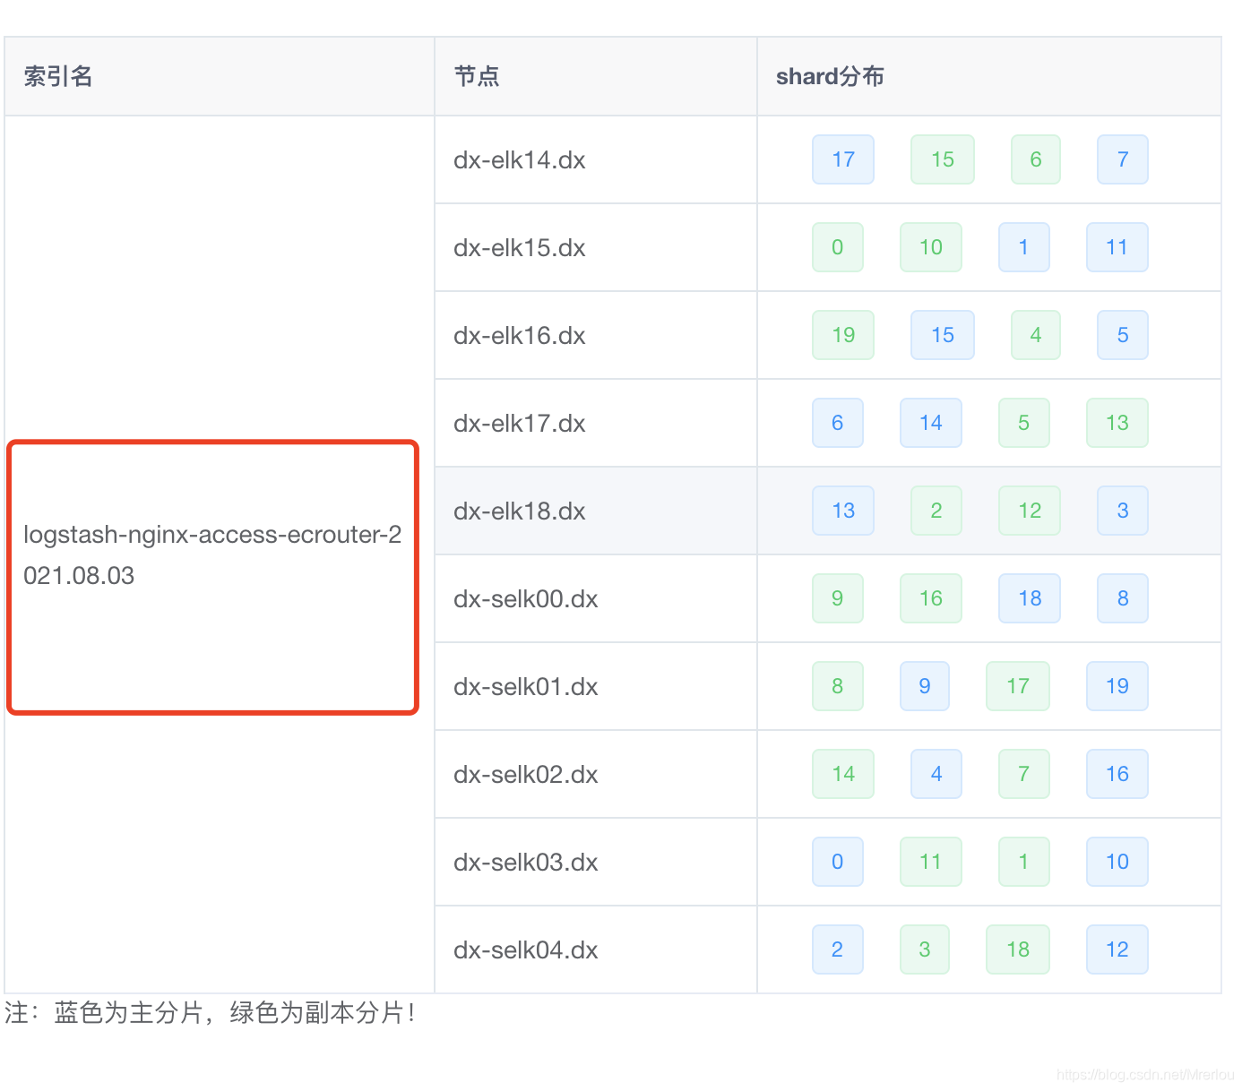
Task: Select node dx-selk01.dx
Action: [526, 687]
